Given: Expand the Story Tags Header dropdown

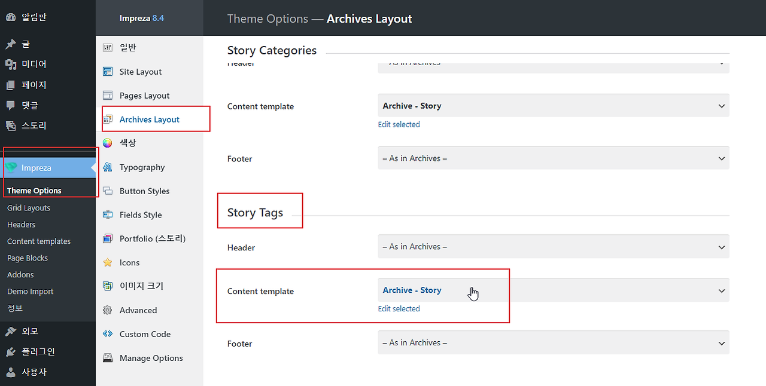Looking at the screenshot, I should click(553, 247).
